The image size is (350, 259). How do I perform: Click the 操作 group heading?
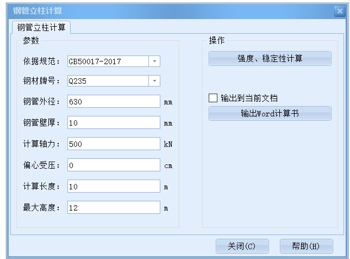tap(217, 41)
